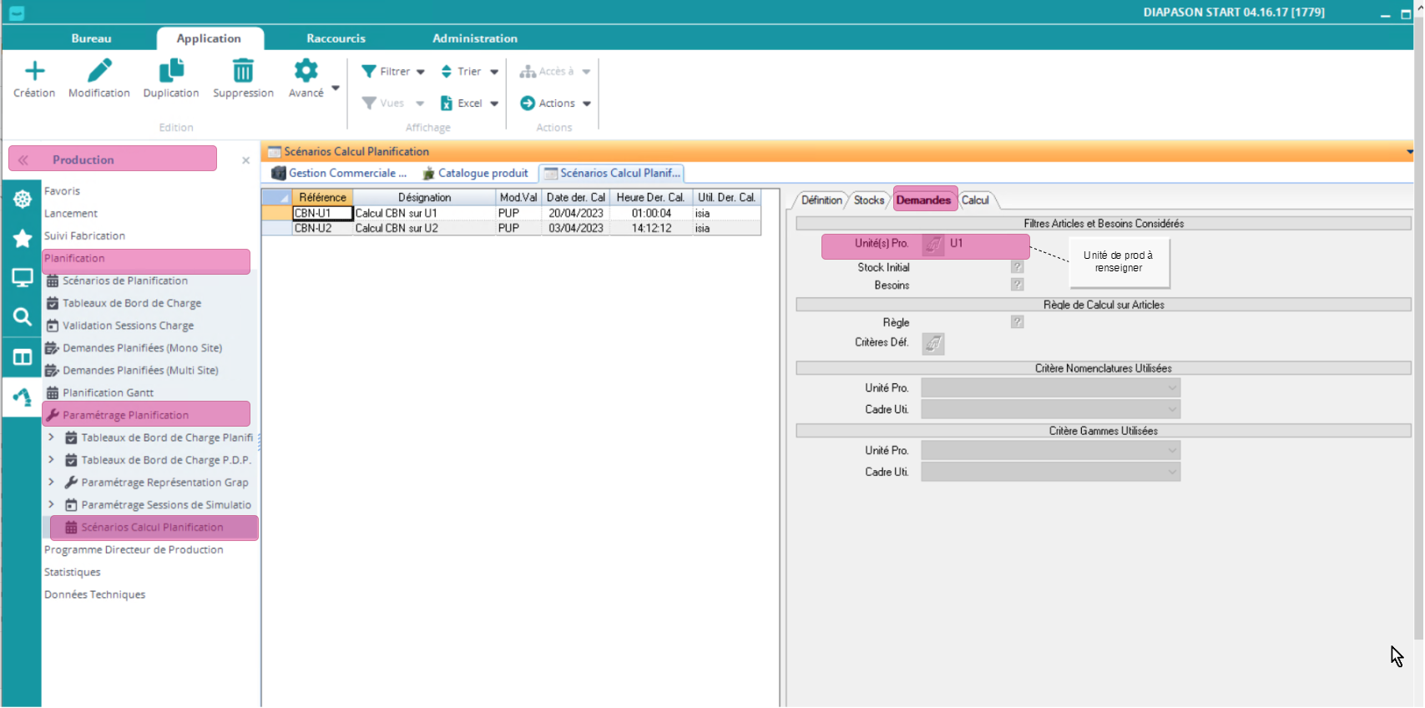
Task: Open the Avancé gear icon
Action: (306, 72)
